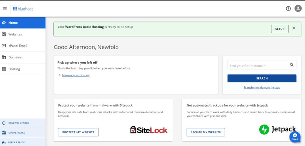
Task: Click the Setup button in banner
Action: [280, 29]
